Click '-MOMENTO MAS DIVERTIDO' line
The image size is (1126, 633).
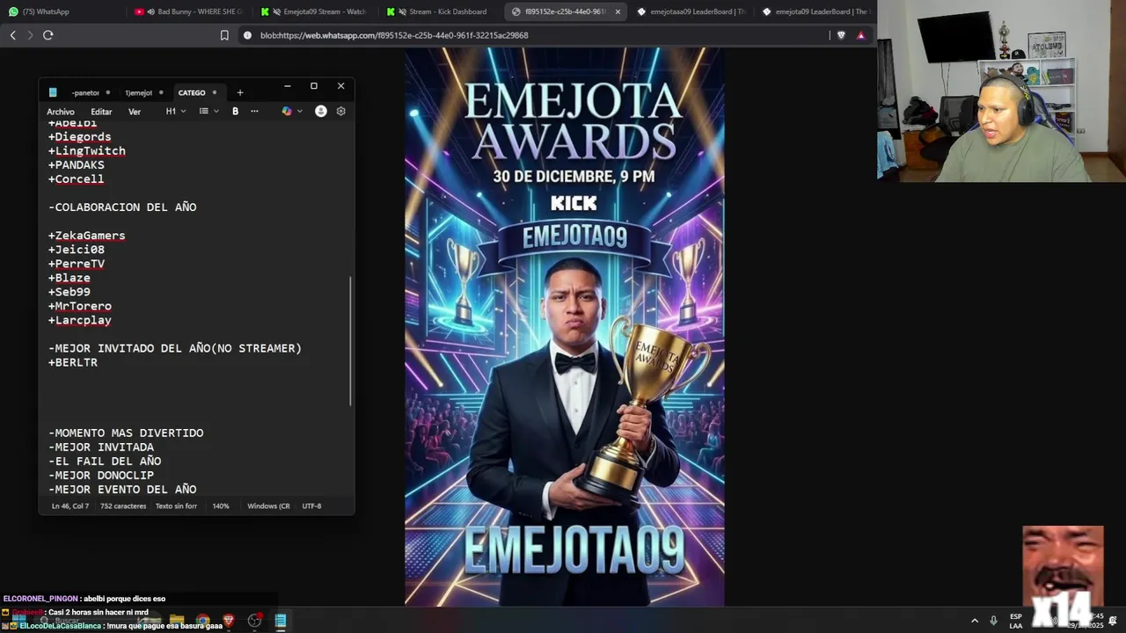[x=126, y=433]
